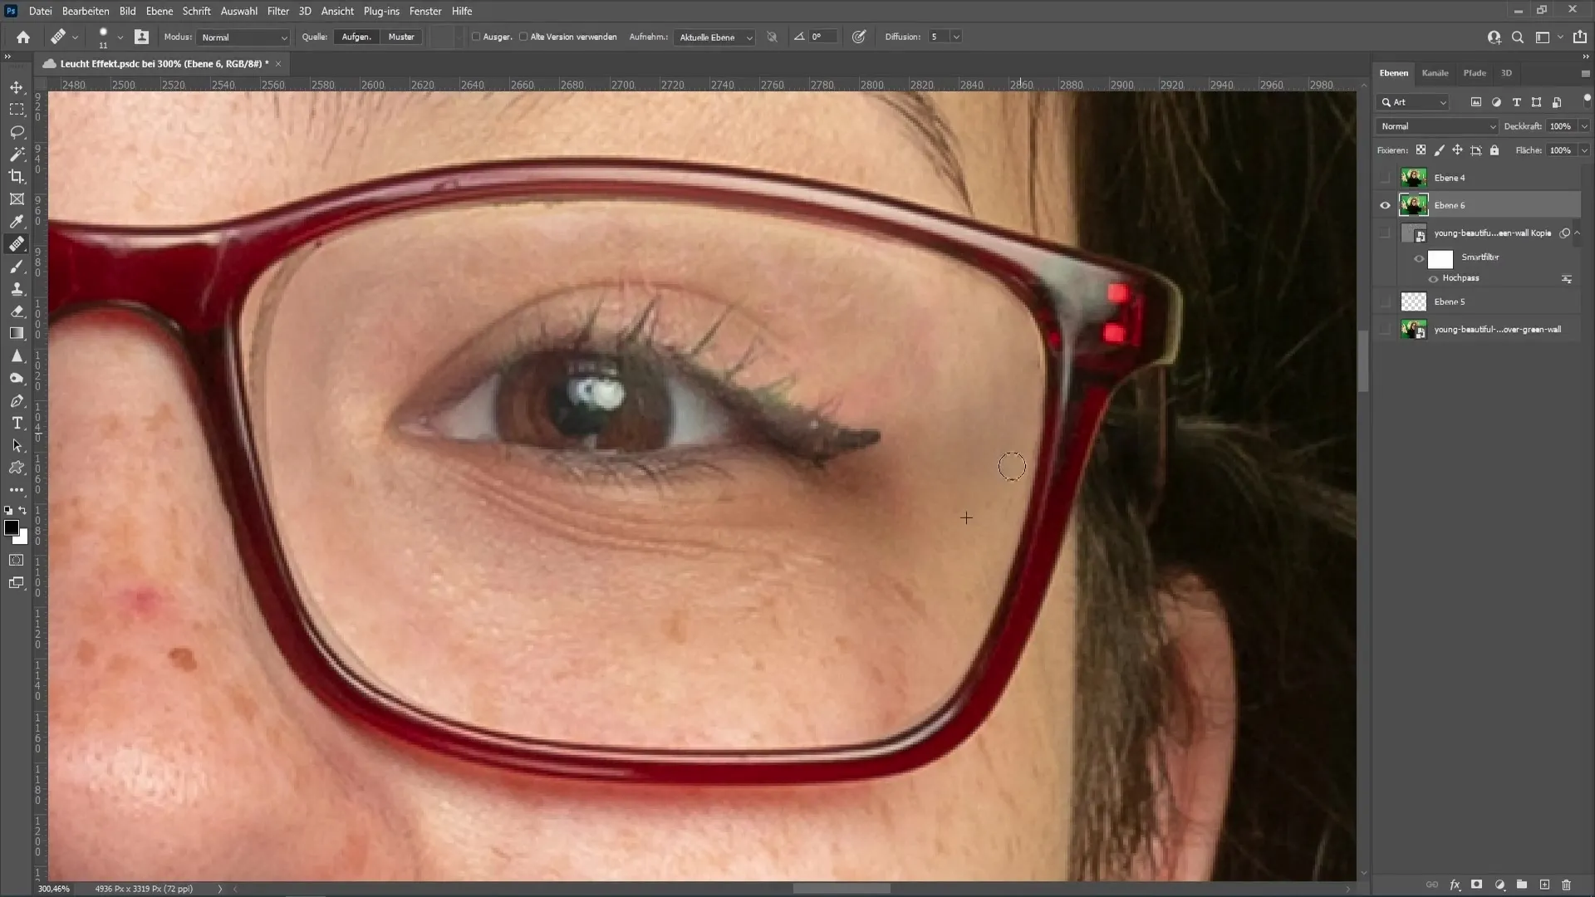The height and width of the screenshot is (897, 1595).
Task: Toggle visibility of Ebene 5 layer
Action: [1385, 301]
